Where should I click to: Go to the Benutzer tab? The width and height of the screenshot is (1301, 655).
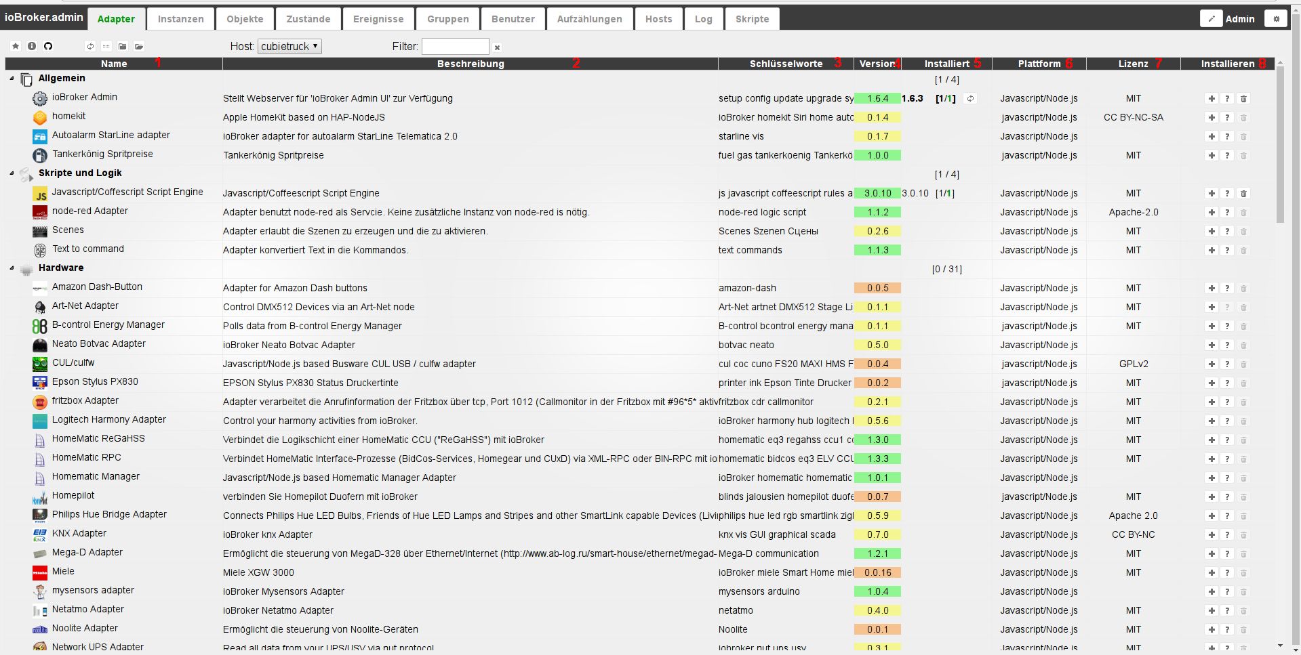click(x=513, y=19)
